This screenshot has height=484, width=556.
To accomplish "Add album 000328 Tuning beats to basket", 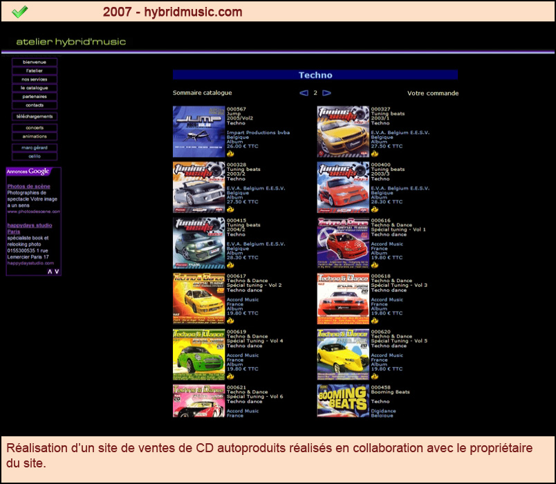I will (x=230, y=210).
